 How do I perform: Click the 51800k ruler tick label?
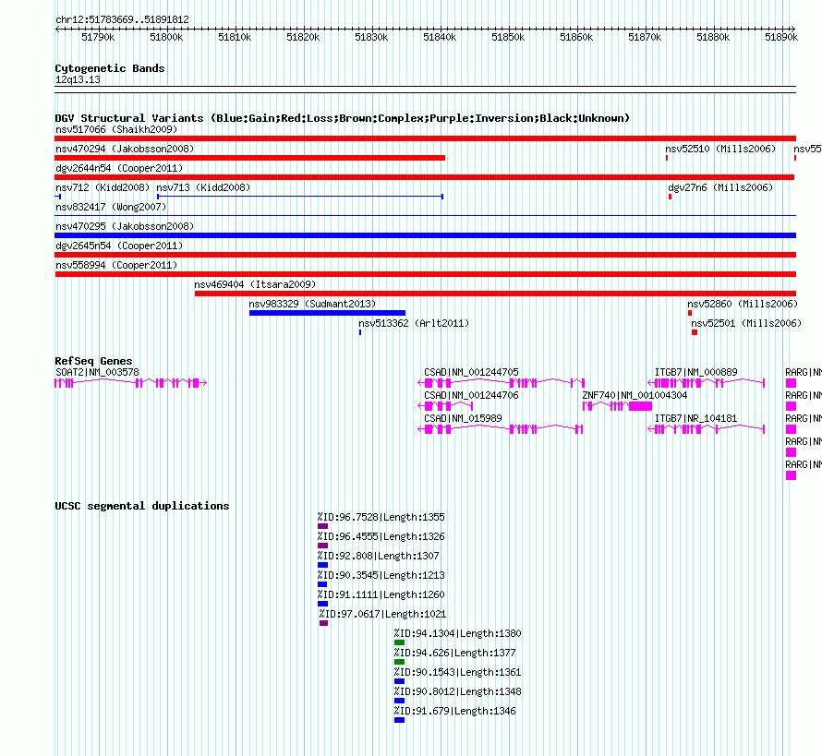click(x=166, y=37)
